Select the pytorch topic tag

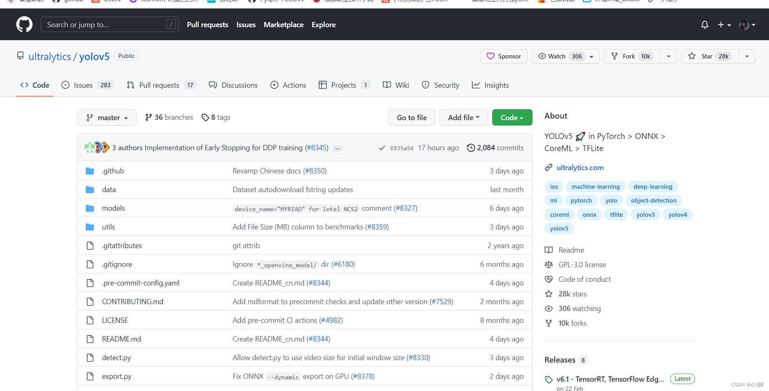[x=581, y=201]
